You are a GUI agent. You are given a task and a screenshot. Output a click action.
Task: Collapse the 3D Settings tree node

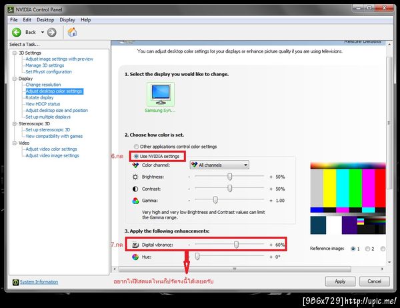pyautogui.click(x=15, y=53)
